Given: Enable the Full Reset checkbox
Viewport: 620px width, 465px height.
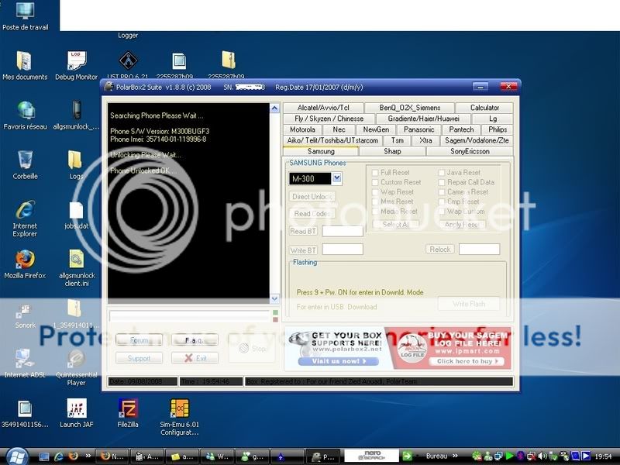Looking at the screenshot, I should [375, 173].
